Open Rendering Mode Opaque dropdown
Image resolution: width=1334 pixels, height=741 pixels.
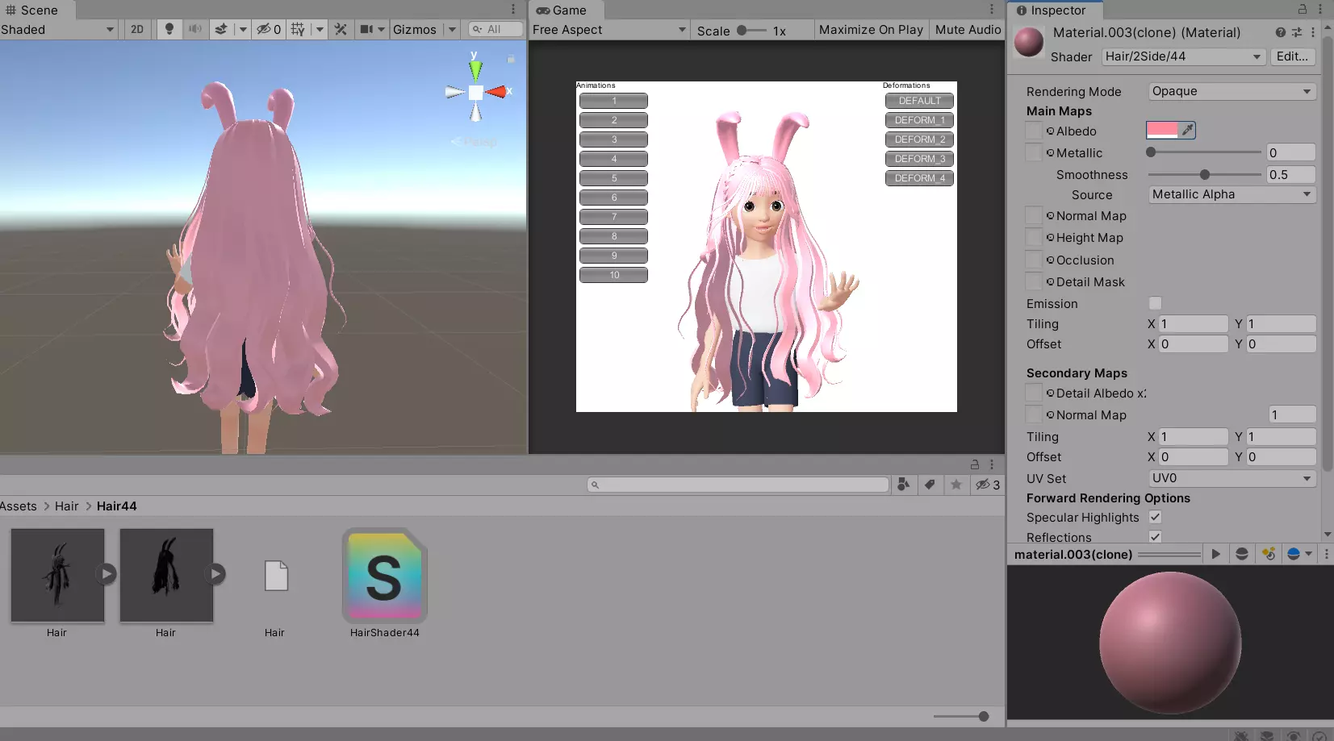[1232, 91]
